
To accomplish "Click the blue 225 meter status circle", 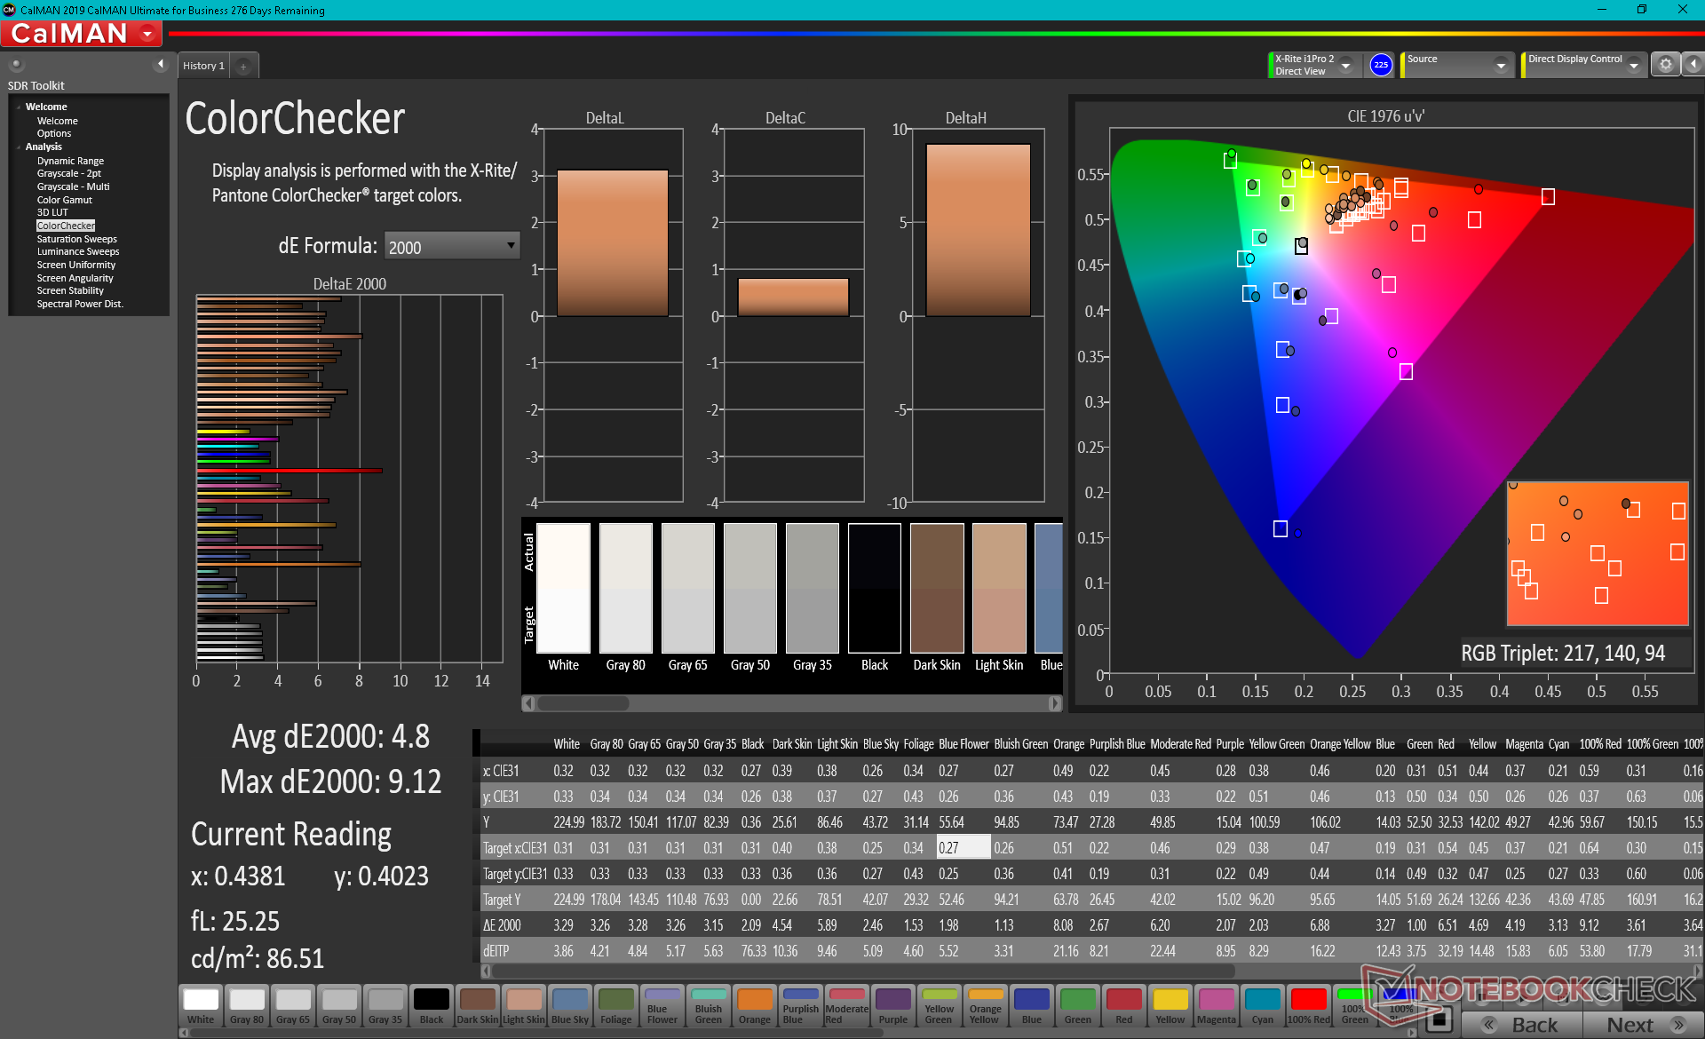I will tap(1380, 65).
